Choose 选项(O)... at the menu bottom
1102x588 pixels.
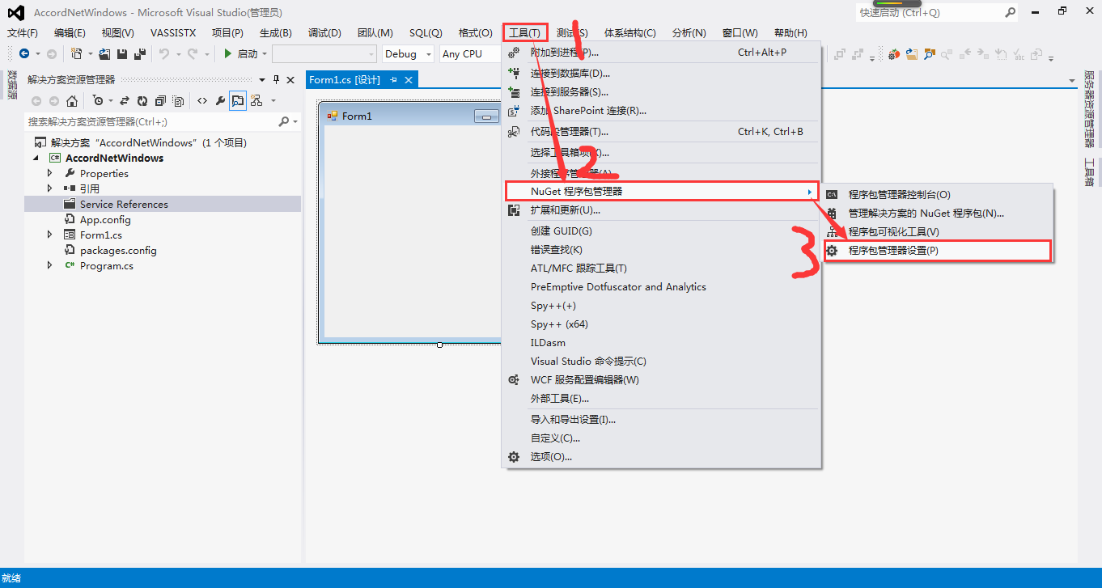click(x=662, y=457)
